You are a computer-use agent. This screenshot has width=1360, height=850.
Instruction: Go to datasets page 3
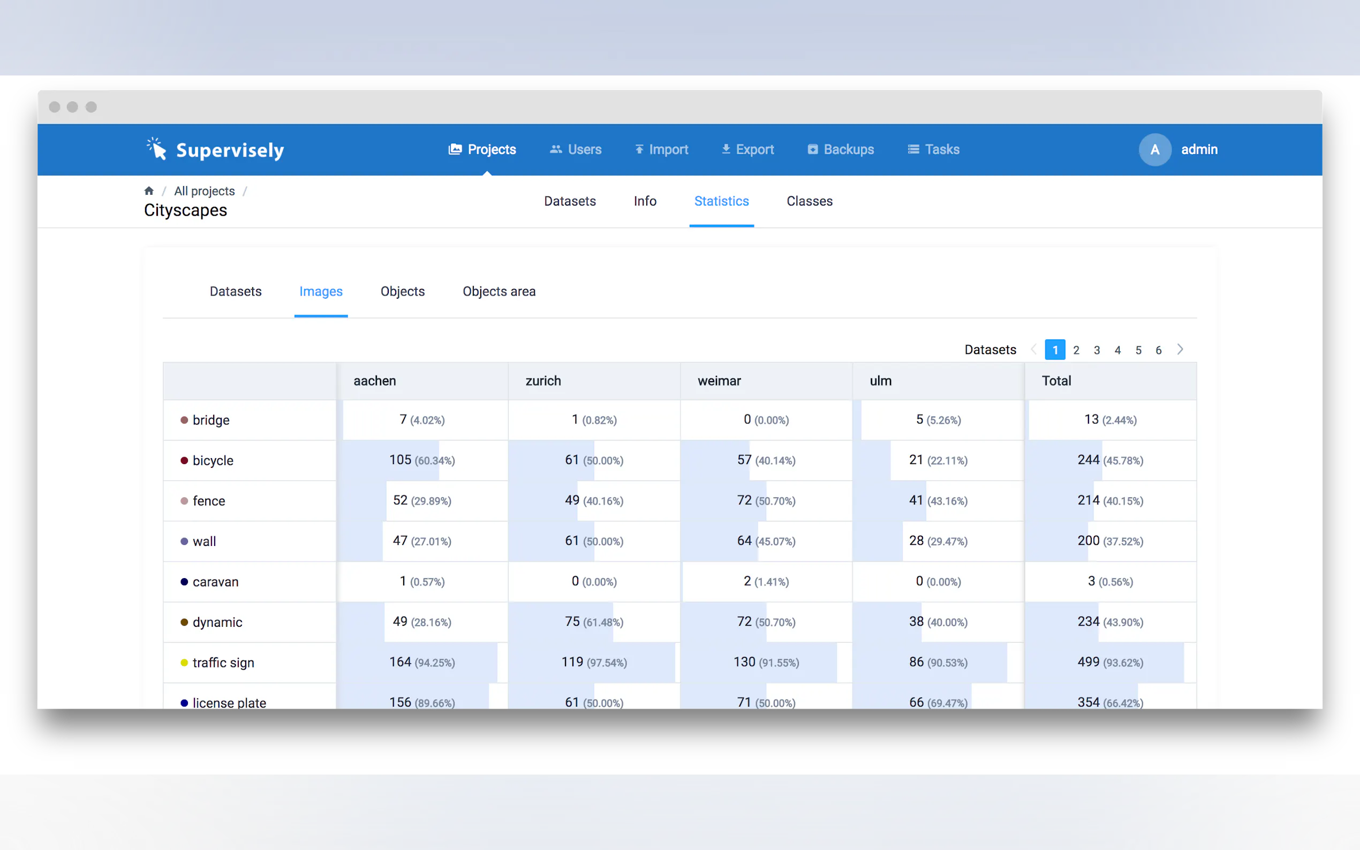click(x=1097, y=350)
